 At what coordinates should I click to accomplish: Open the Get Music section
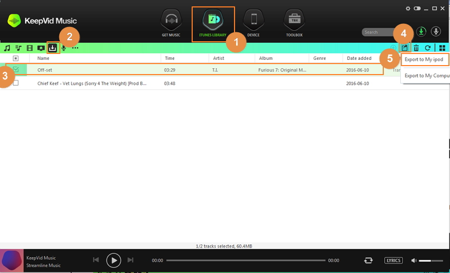coord(170,24)
